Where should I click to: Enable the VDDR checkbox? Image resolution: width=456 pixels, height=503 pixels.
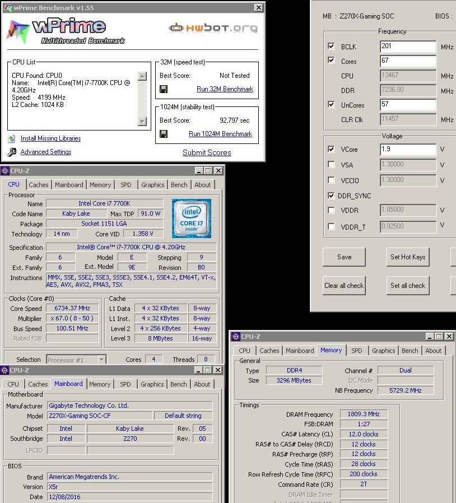[x=332, y=211]
